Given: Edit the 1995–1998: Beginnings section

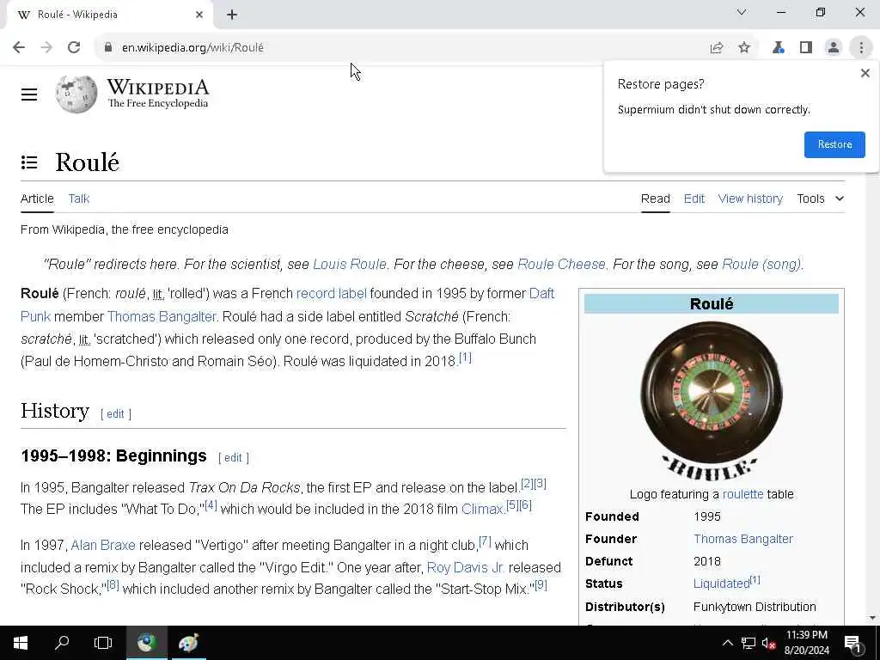Looking at the screenshot, I should tap(234, 458).
